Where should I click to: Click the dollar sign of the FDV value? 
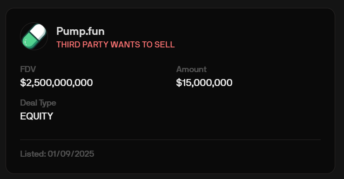pyautogui.click(x=23, y=83)
